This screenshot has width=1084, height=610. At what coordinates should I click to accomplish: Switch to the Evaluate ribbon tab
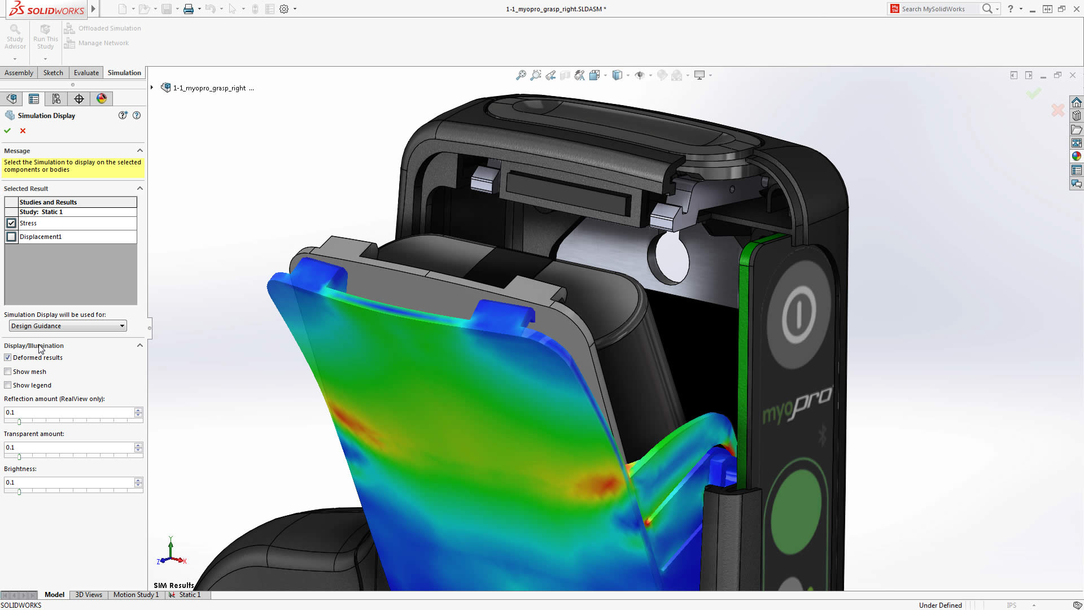pyautogui.click(x=86, y=72)
